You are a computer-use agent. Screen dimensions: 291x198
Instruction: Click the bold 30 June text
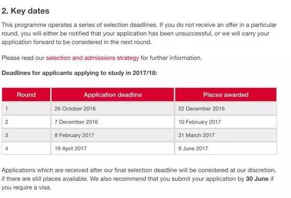coord(257,179)
